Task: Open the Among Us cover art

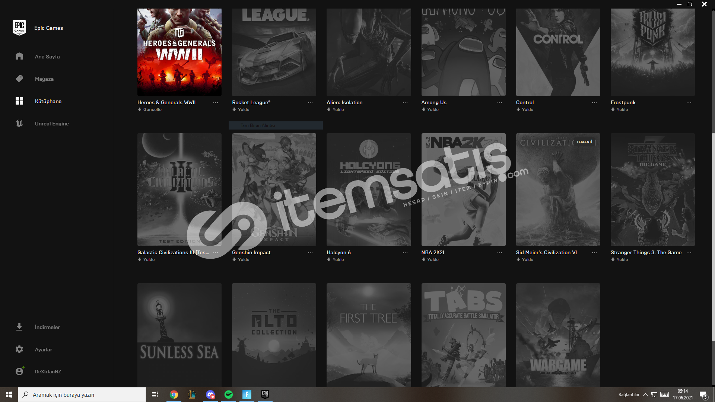Action: click(463, 52)
